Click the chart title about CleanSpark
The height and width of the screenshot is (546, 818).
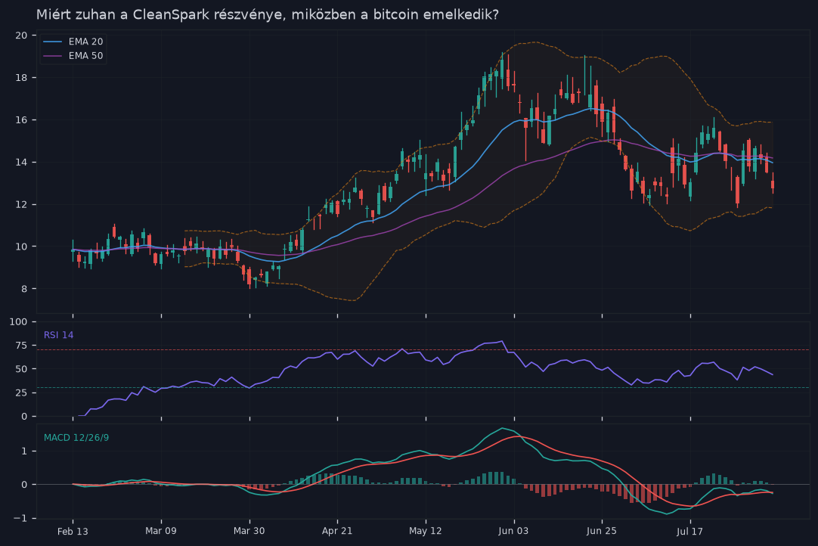pos(267,14)
